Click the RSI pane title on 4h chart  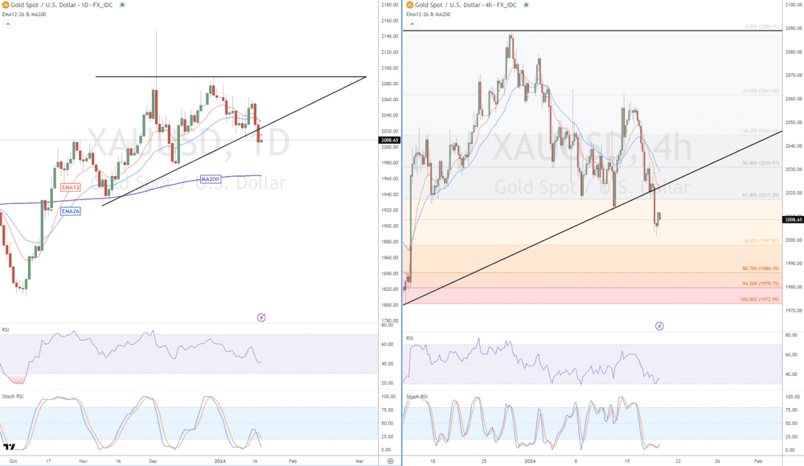[x=410, y=338]
